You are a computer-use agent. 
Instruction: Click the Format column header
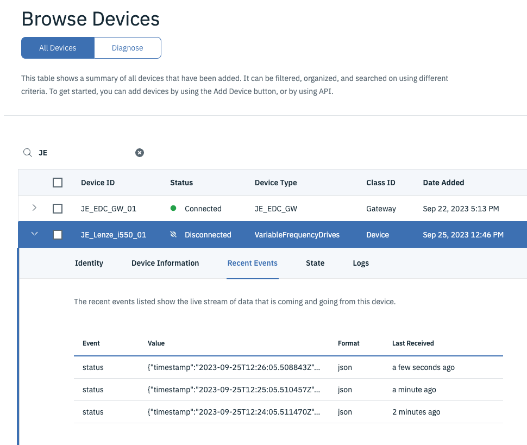tap(349, 343)
